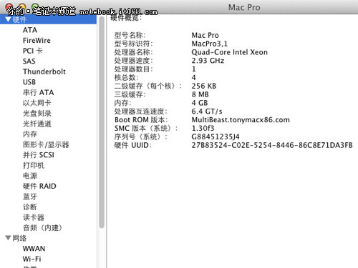
Task: Select 以太网卡 in the sidebar
Action: coord(37,103)
